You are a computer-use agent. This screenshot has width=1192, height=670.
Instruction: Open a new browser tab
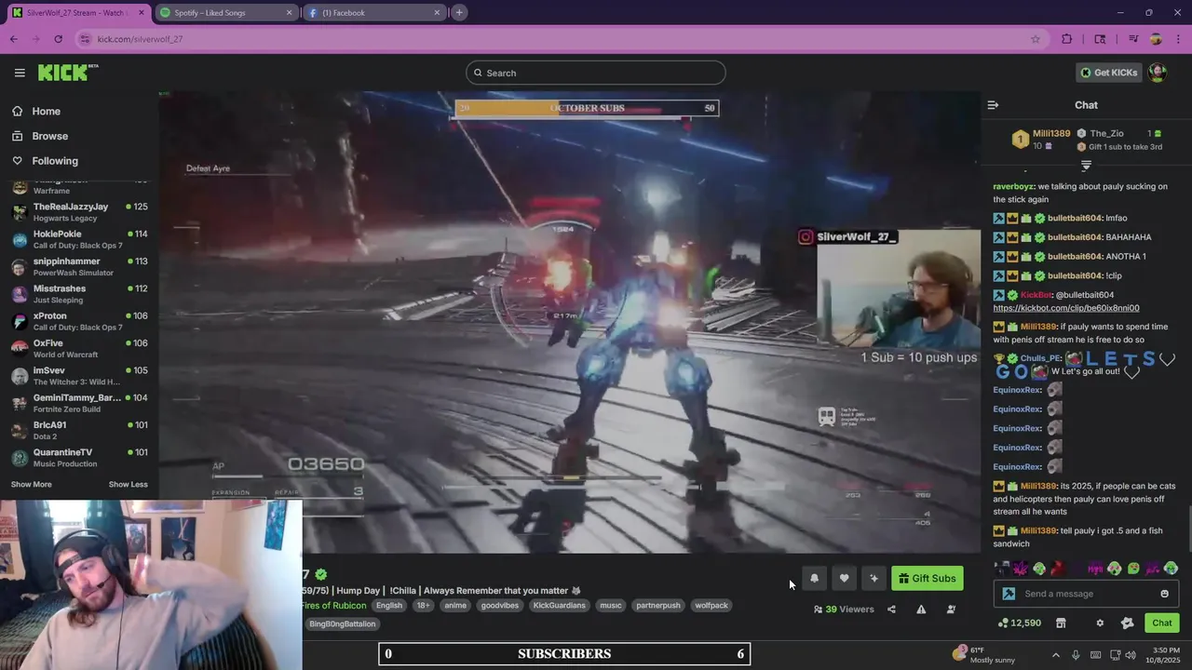point(459,13)
